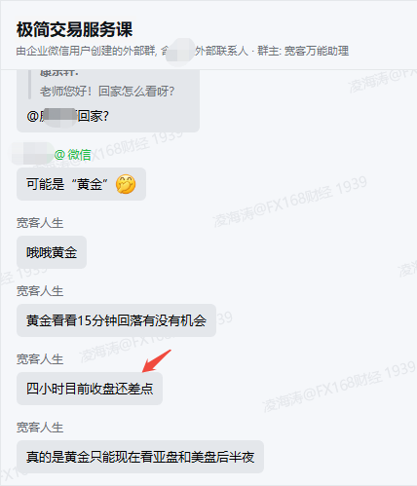Click the group title 极简交易服务课
The width and height of the screenshot is (417, 486).
[74, 29]
